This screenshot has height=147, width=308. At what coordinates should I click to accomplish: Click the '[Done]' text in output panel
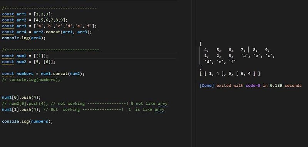(207, 86)
